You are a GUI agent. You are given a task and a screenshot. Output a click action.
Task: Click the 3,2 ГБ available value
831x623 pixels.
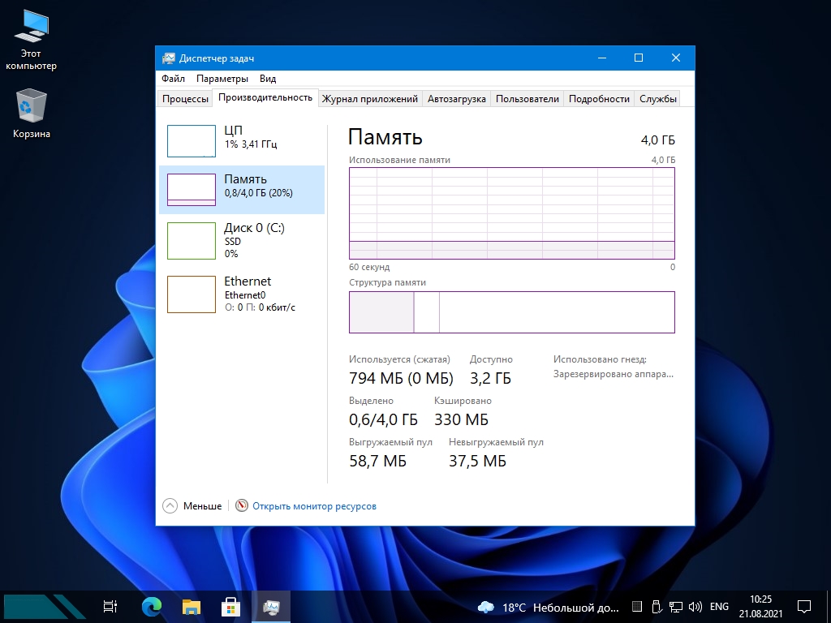pos(490,378)
